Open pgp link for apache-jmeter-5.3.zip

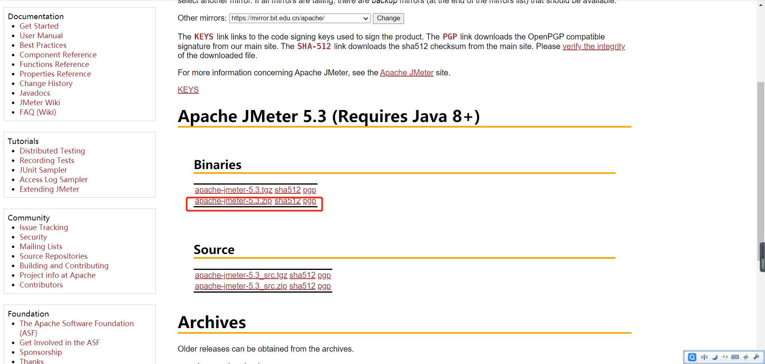310,201
